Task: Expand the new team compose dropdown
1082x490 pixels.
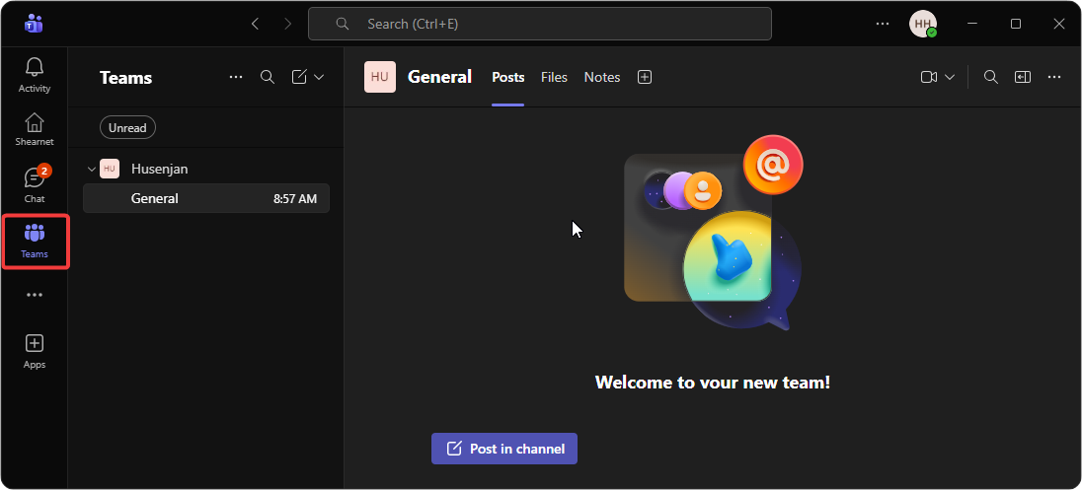Action: [319, 77]
